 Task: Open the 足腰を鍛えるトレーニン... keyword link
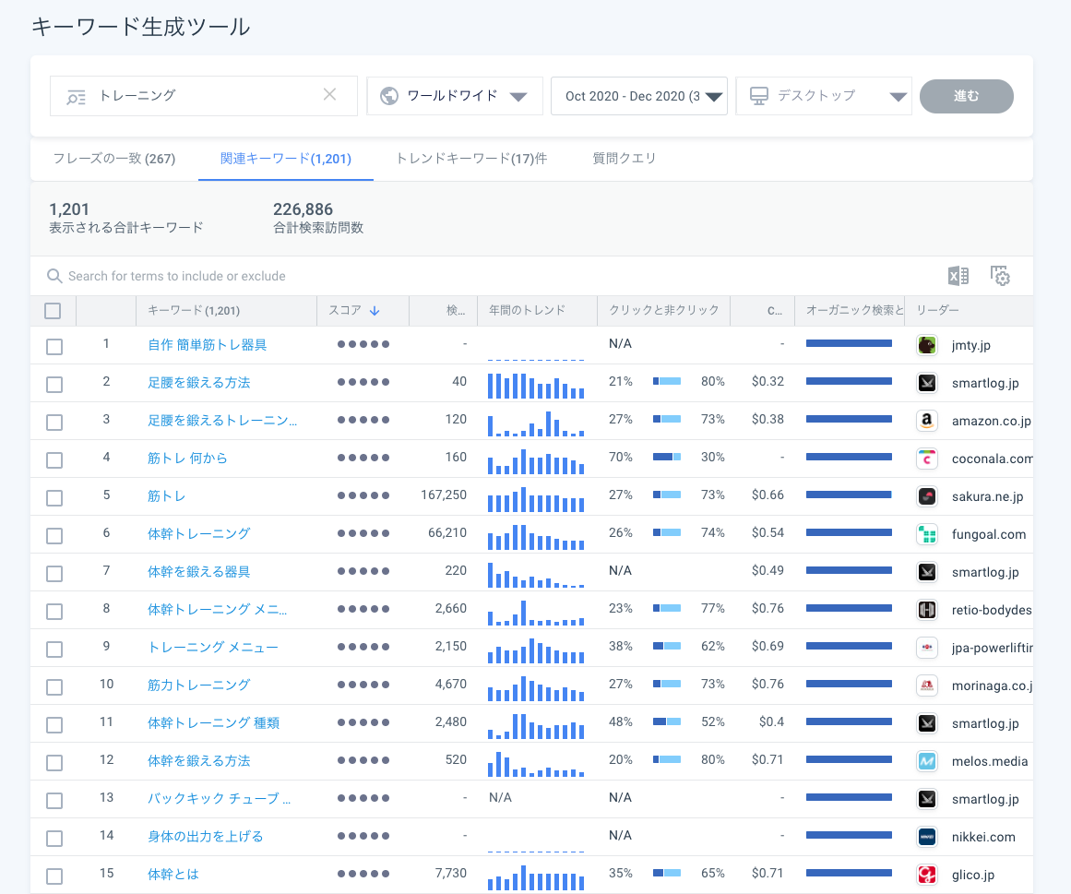pos(222,421)
